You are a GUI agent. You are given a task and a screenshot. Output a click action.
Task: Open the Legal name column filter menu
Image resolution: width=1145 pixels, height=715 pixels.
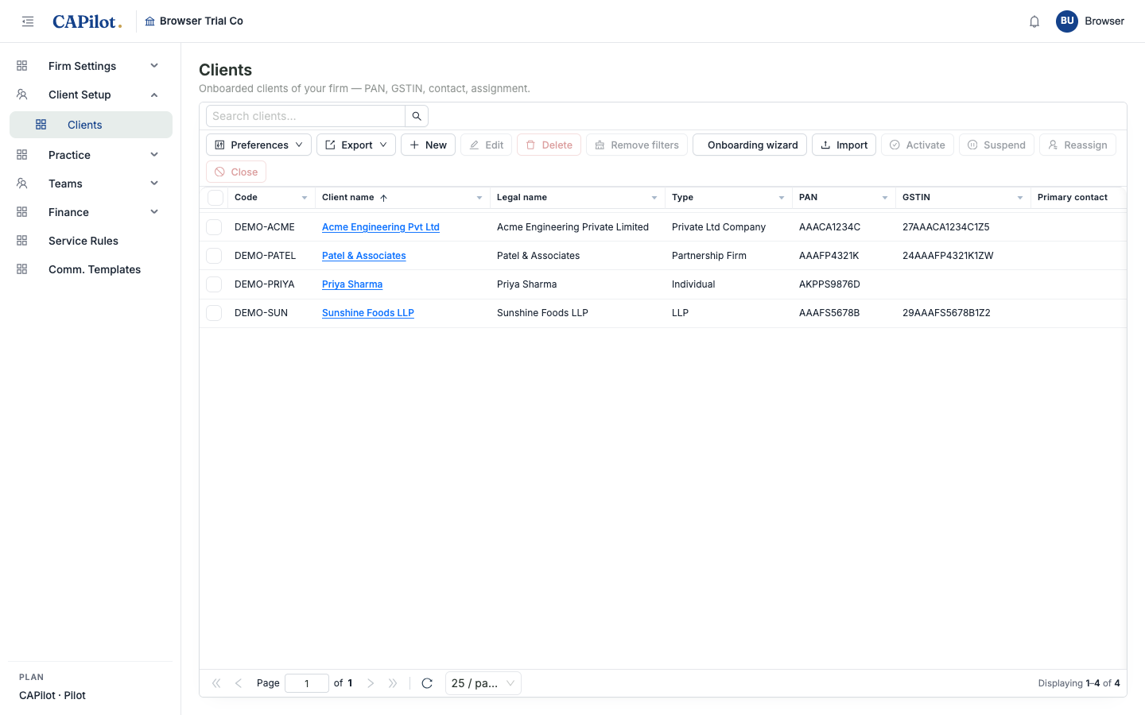pos(654,198)
